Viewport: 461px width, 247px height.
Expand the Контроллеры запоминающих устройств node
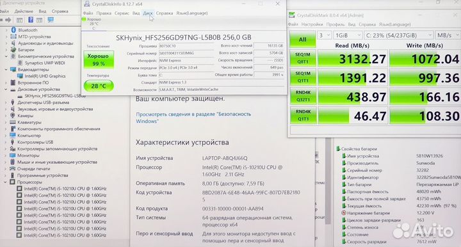click(6, 149)
